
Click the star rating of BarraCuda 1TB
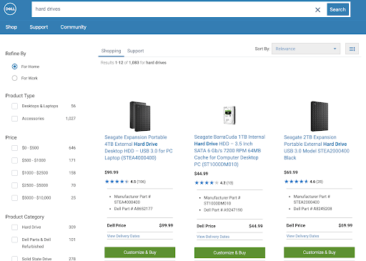click(207, 183)
